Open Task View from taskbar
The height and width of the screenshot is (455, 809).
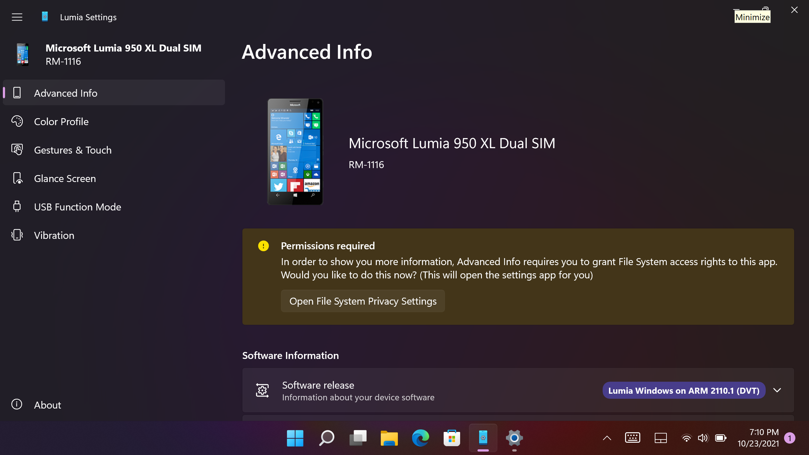click(x=358, y=438)
